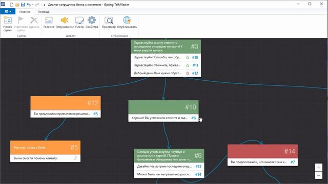Viewport: 328px width, 184px height.
Task: Select reply 'Здравствуйте! Спасибо, что обр...' in scene #3
Action: 157,57
